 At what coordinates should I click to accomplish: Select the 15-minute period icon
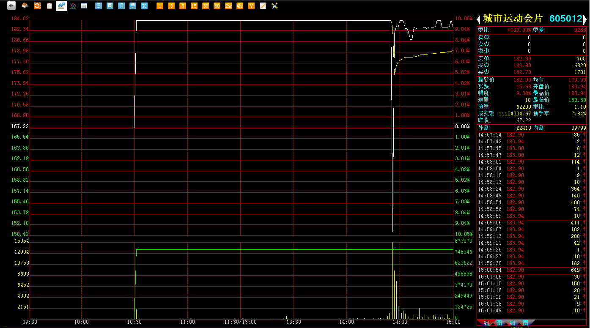click(194, 6)
